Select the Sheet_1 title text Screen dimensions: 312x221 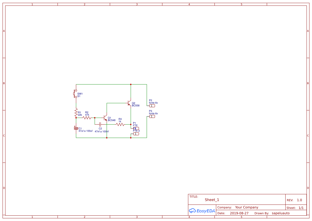[x=212, y=200]
